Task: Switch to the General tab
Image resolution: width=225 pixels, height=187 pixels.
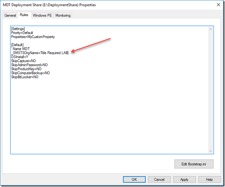Action: [x=10, y=15]
